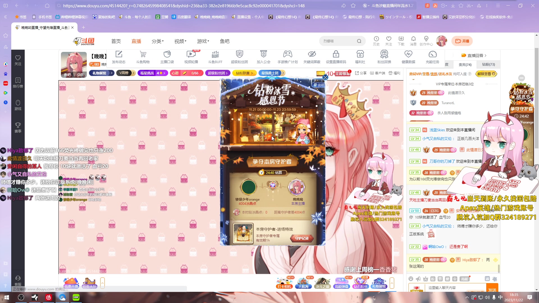
Task: Click 发送 send chat button
Action: pos(492,288)
